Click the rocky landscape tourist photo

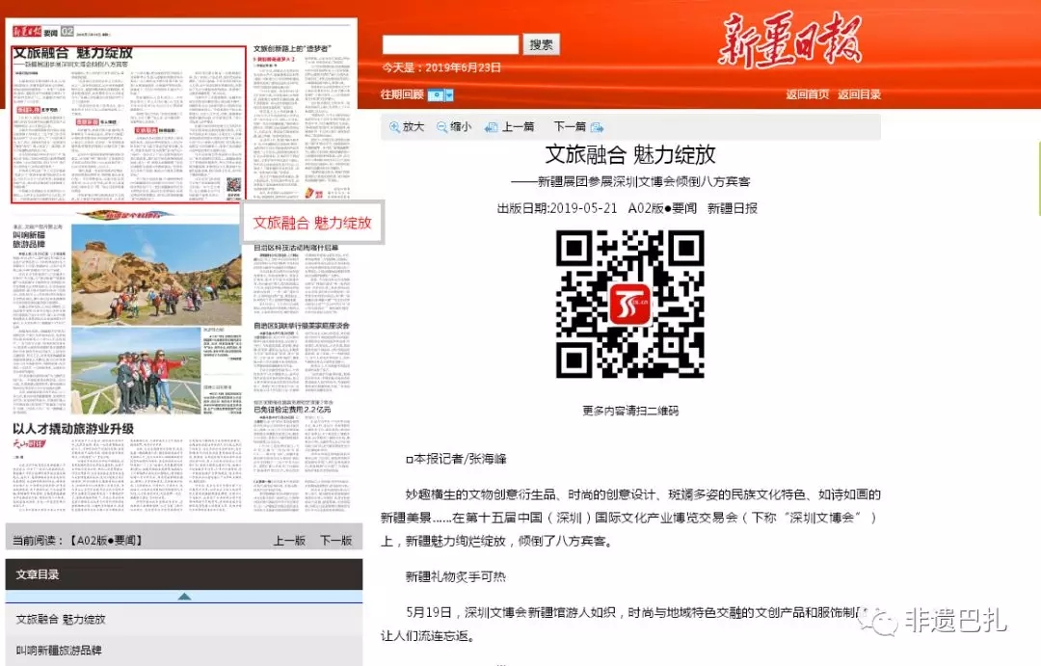pos(156,275)
